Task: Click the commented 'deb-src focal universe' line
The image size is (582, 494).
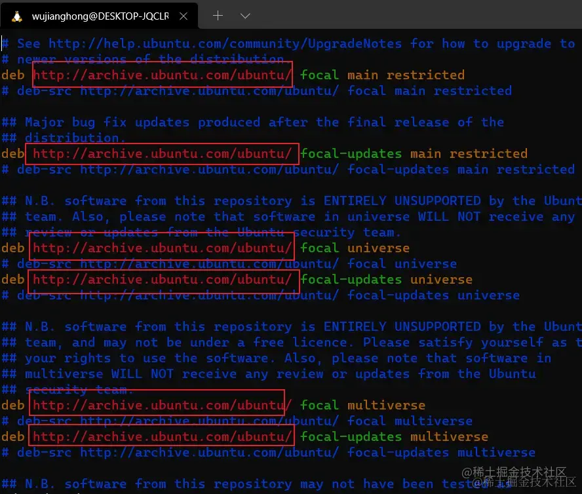Action: pyautogui.click(x=229, y=264)
